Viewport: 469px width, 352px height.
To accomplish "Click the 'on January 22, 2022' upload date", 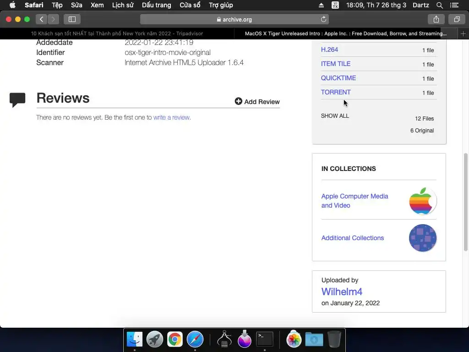I will tap(350, 303).
